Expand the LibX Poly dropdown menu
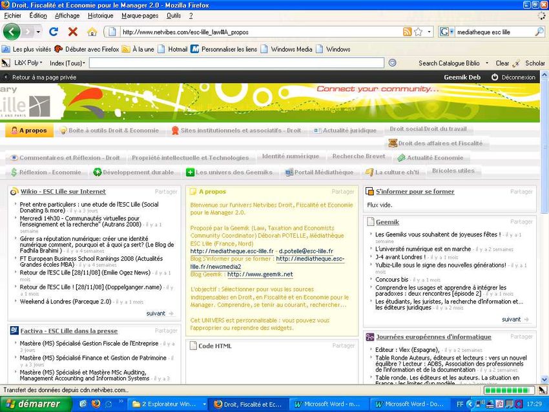The width and height of the screenshot is (549, 412). tap(41, 63)
